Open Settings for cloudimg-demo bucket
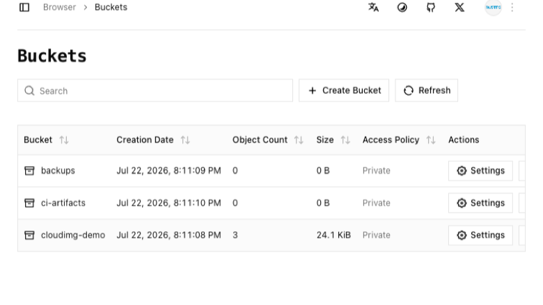Image resolution: width=543 pixels, height=305 pixels. pos(480,236)
